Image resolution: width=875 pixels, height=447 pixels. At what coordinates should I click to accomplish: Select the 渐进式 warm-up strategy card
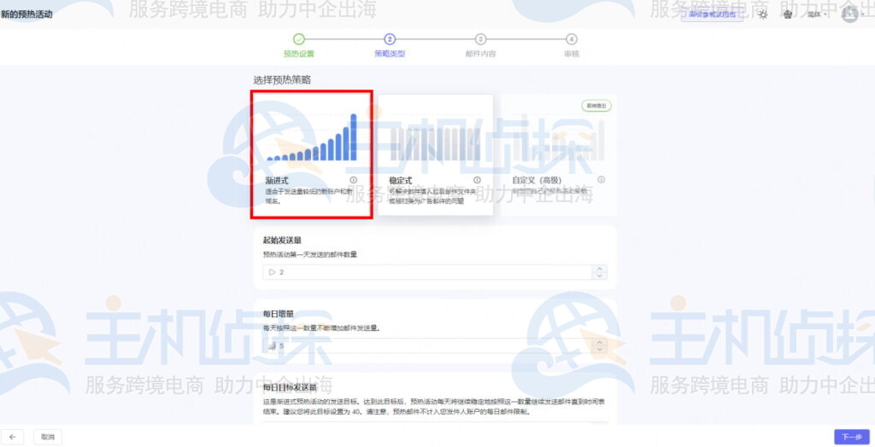(311, 154)
